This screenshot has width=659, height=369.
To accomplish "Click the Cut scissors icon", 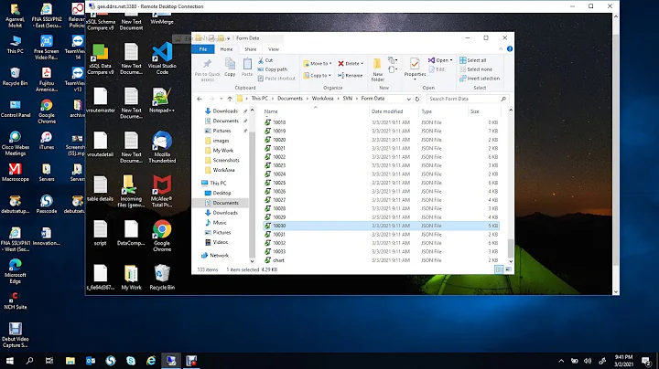I will tap(261, 59).
